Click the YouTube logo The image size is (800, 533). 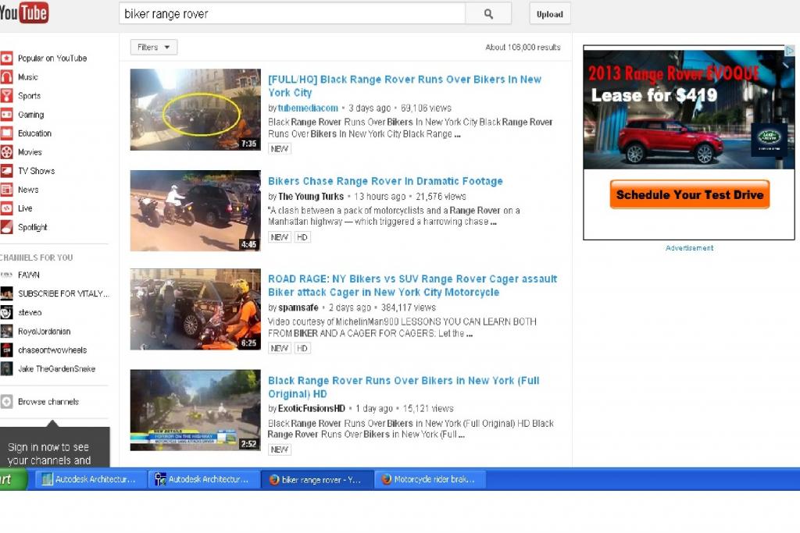(24, 12)
